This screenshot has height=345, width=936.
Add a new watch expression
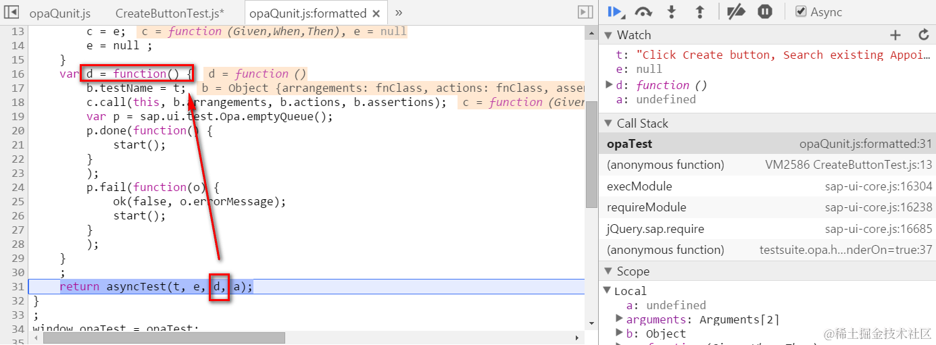click(895, 35)
